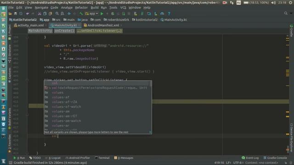Open the Run tool window
Viewport: 294px width, 165px height.
click(19, 158)
